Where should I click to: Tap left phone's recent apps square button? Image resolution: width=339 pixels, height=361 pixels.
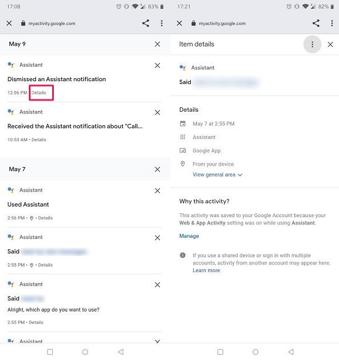[50, 352]
